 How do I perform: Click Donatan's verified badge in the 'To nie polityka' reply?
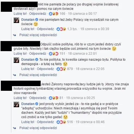coord(37,60)
